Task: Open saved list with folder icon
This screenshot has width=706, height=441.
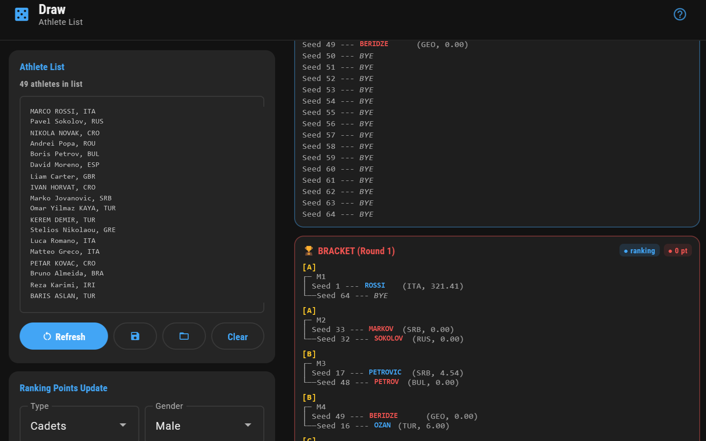Action: [x=184, y=336]
